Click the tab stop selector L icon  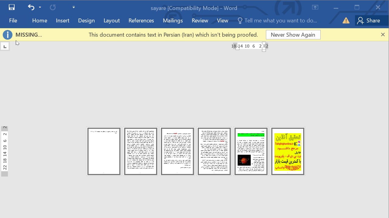(x=5, y=46)
